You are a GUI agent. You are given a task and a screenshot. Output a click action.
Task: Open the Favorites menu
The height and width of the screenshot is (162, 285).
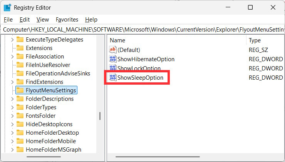67,19
